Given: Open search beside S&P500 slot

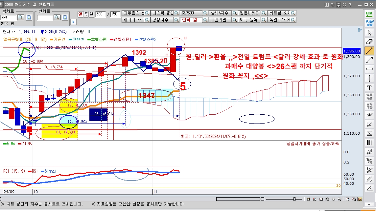Looking at the screenshot, I should [x=205, y=13].
